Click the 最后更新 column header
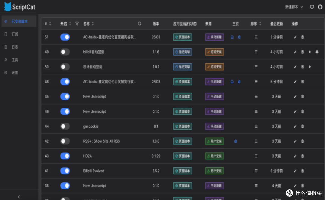The image size is (325, 200). pyautogui.click(x=276, y=24)
